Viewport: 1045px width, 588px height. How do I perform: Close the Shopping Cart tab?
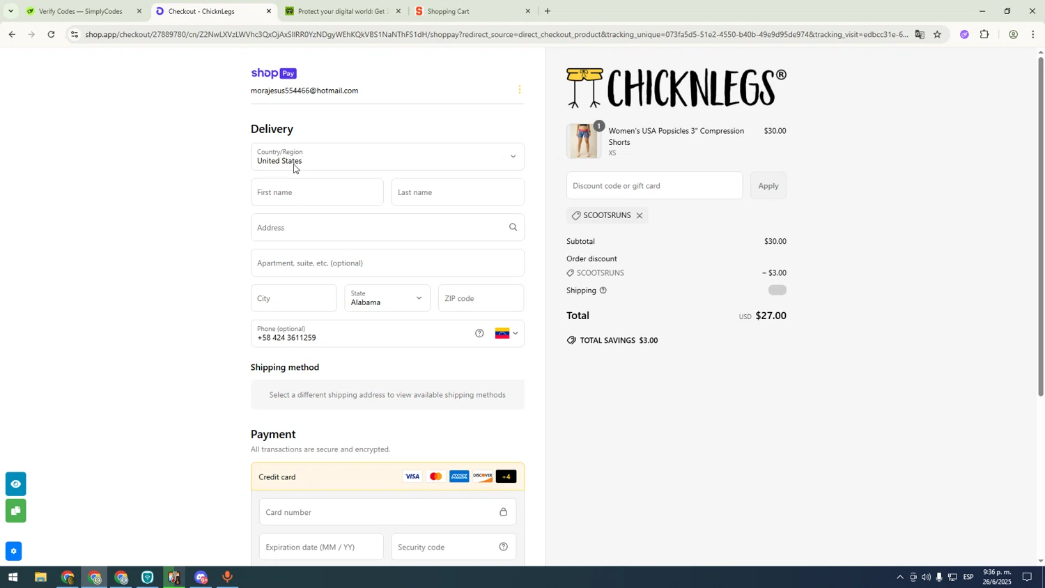[x=527, y=11]
